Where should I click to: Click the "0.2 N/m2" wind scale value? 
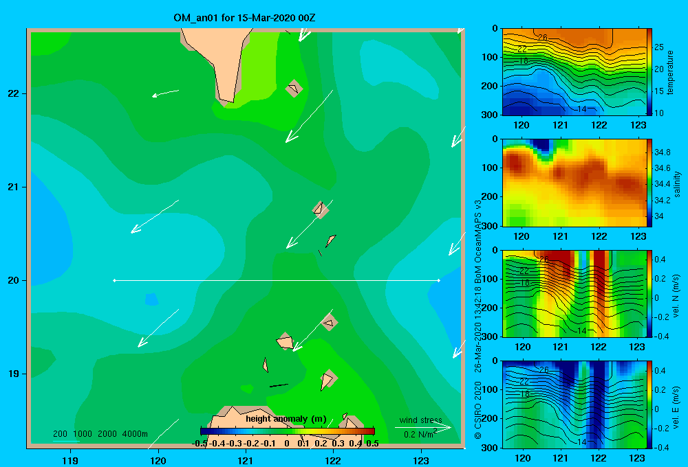pos(420,434)
